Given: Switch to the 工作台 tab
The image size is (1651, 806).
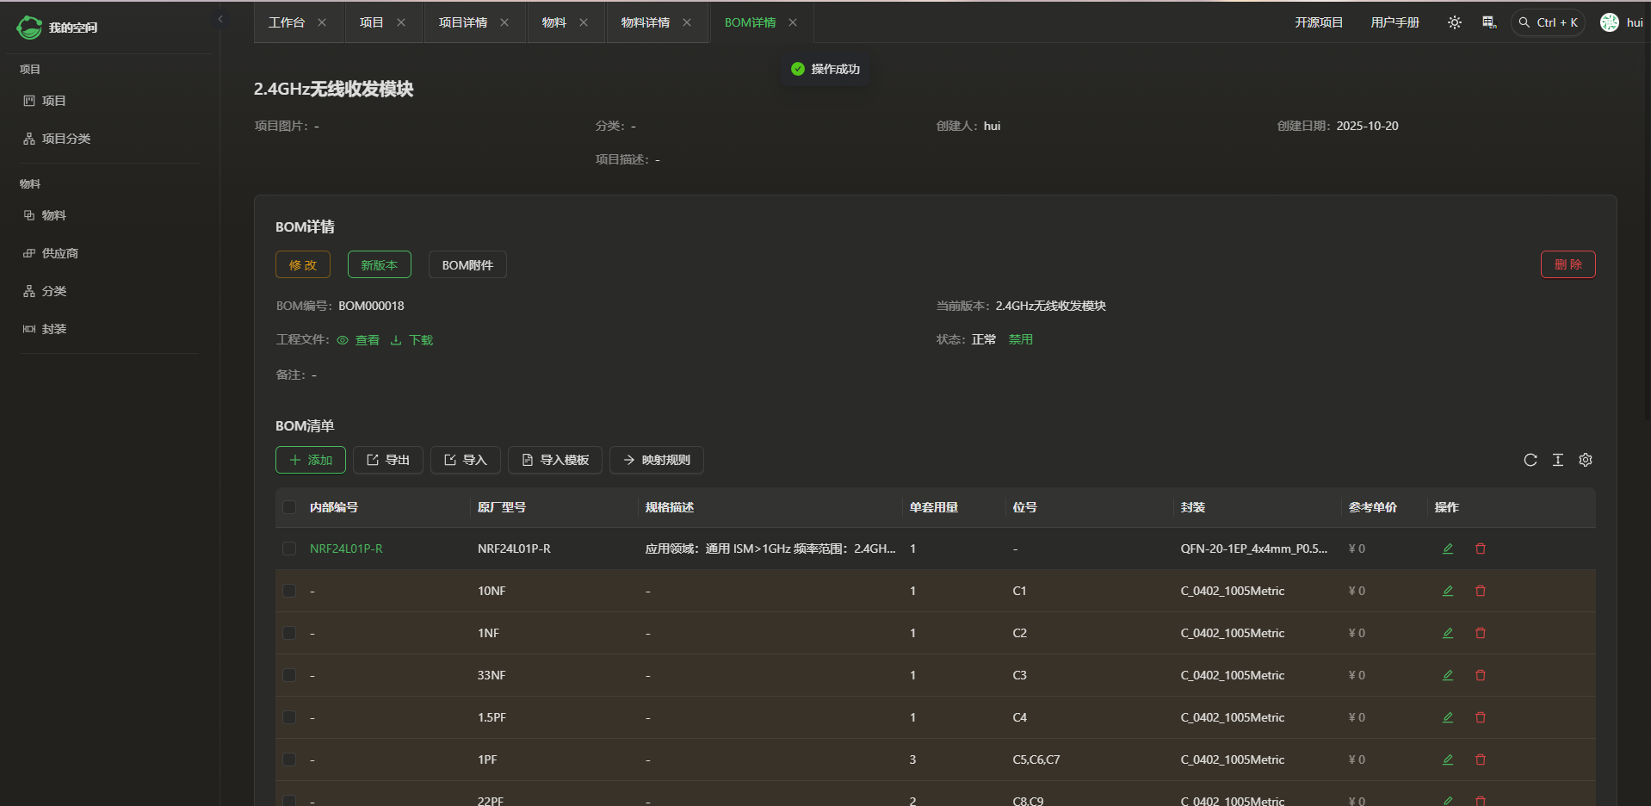Looking at the screenshot, I should [x=287, y=22].
